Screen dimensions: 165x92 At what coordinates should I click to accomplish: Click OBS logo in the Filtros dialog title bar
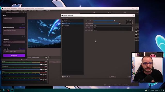62,15
